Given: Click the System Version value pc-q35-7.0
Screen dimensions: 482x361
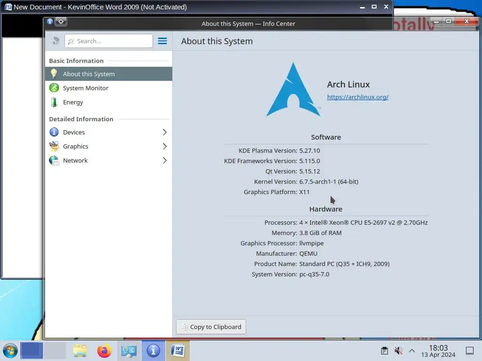Looking at the screenshot, I should [x=314, y=274].
